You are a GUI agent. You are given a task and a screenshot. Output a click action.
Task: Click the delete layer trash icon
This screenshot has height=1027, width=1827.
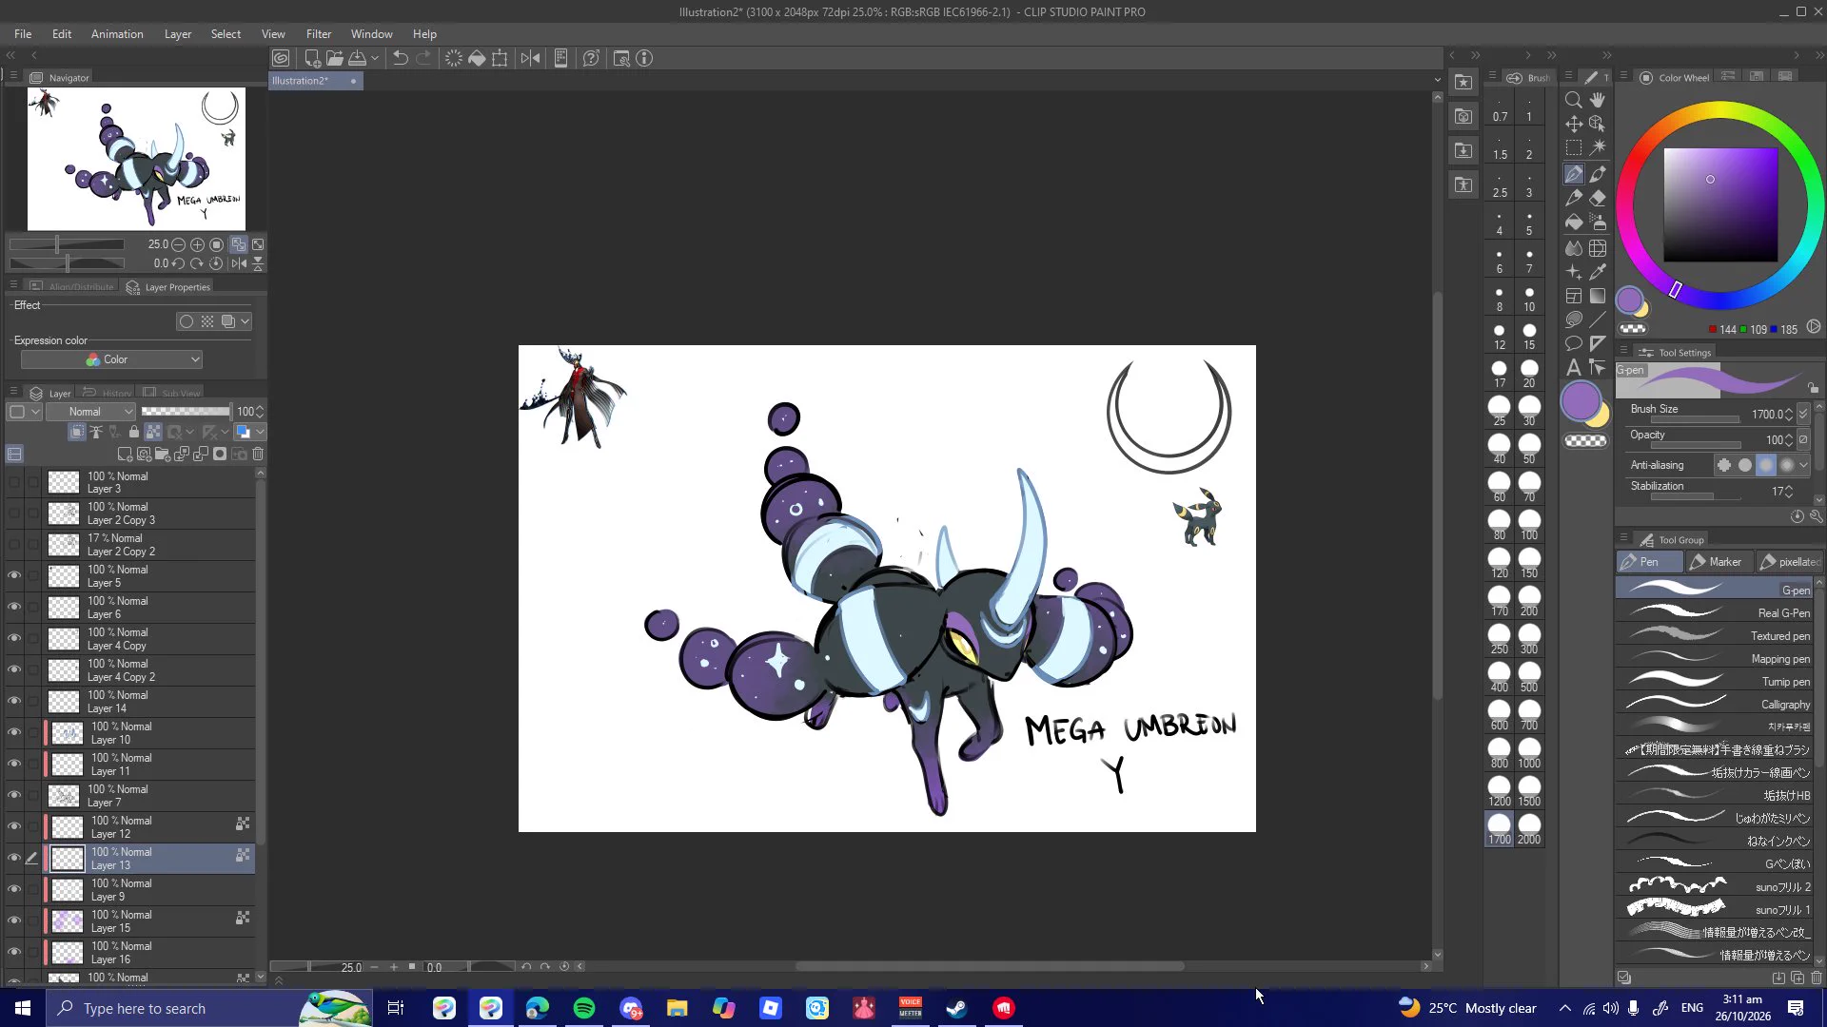258,455
